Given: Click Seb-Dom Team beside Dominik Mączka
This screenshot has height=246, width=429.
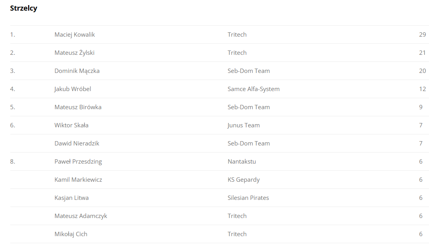Looking at the screenshot, I should pyautogui.click(x=249, y=71).
